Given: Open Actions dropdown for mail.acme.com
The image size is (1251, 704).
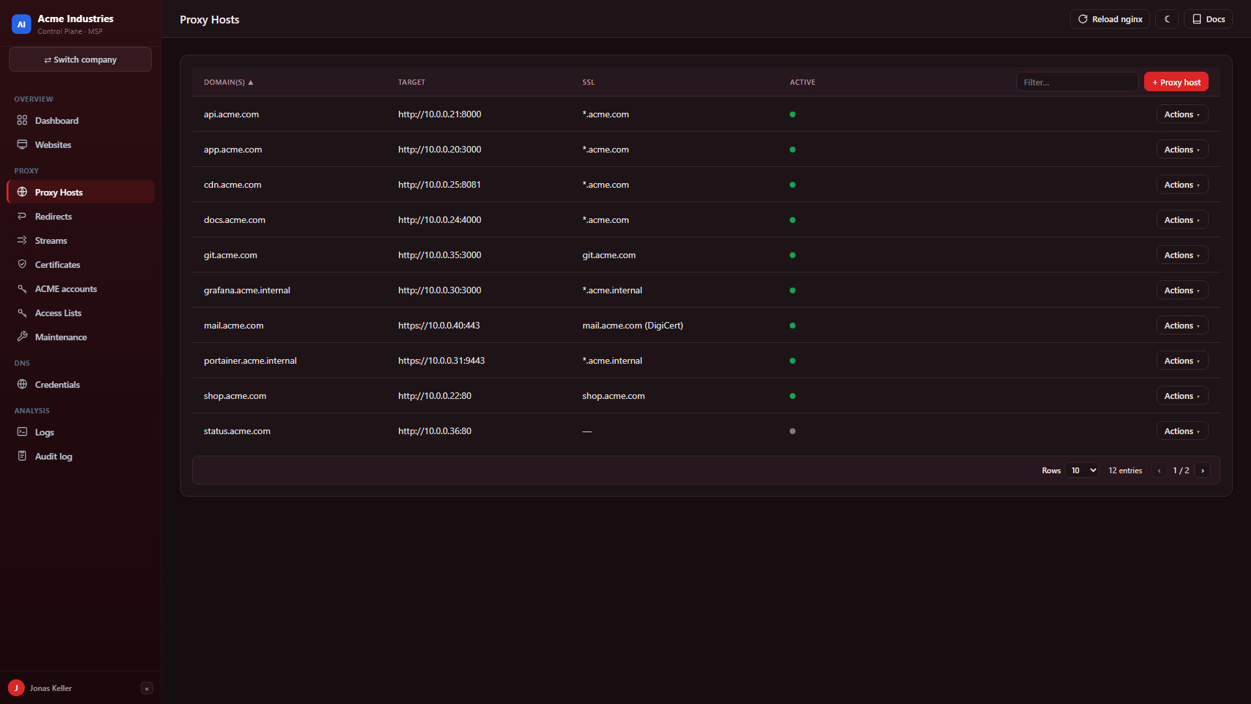Looking at the screenshot, I should 1182,325.
